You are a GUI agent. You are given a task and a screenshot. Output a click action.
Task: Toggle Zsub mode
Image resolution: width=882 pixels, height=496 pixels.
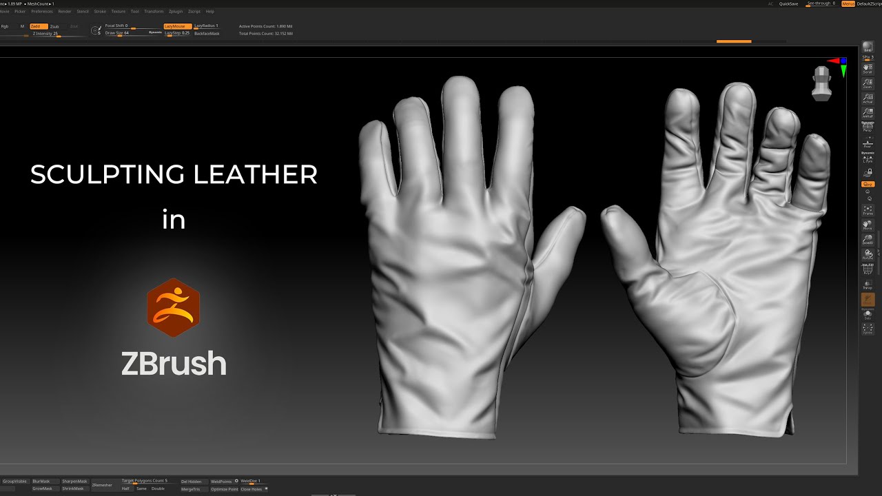54,26
